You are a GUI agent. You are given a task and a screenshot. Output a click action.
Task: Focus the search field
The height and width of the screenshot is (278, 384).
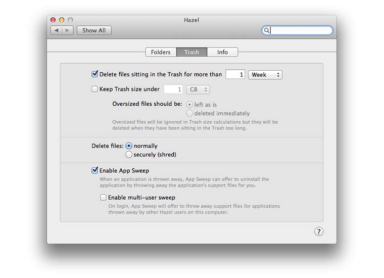click(297, 30)
